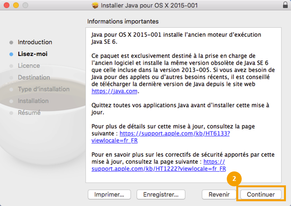Screen dimensions: 291x206
Task: Click the installer package icon in title
Action: pyautogui.click(x=95, y=5)
